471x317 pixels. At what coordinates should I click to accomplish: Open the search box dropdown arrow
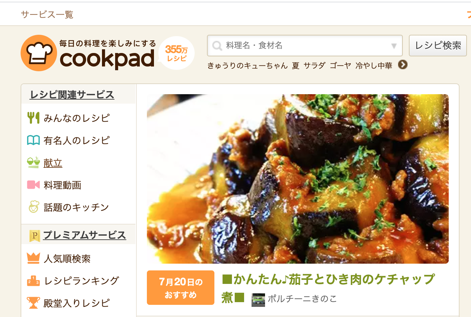394,46
